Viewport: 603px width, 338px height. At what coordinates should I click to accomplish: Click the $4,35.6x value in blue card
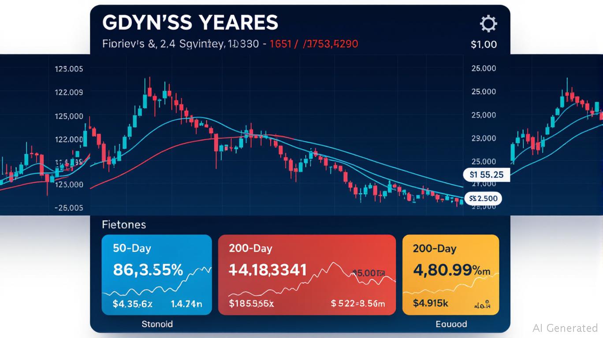click(x=133, y=303)
